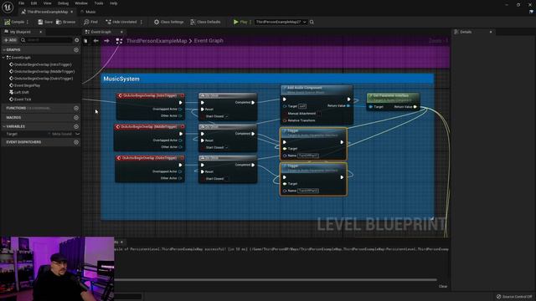Click Browse to asset in content browser
The image size is (536, 301).
[65, 22]
